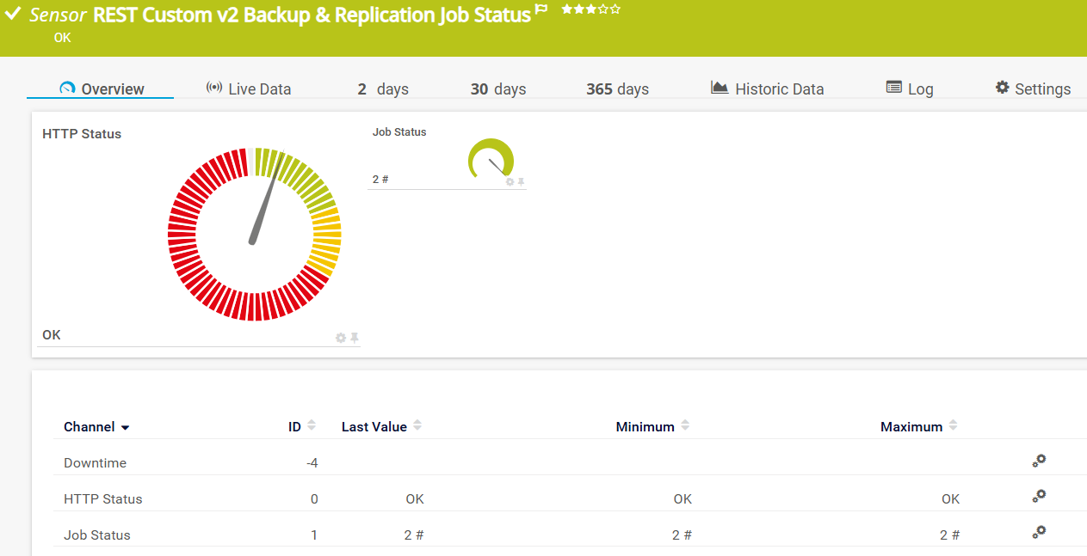Viewport: 1087px width, 556px height.
Task: Click the priority flag icon beside sensor title
Action: pyautogui.click(x=541, y=9)
